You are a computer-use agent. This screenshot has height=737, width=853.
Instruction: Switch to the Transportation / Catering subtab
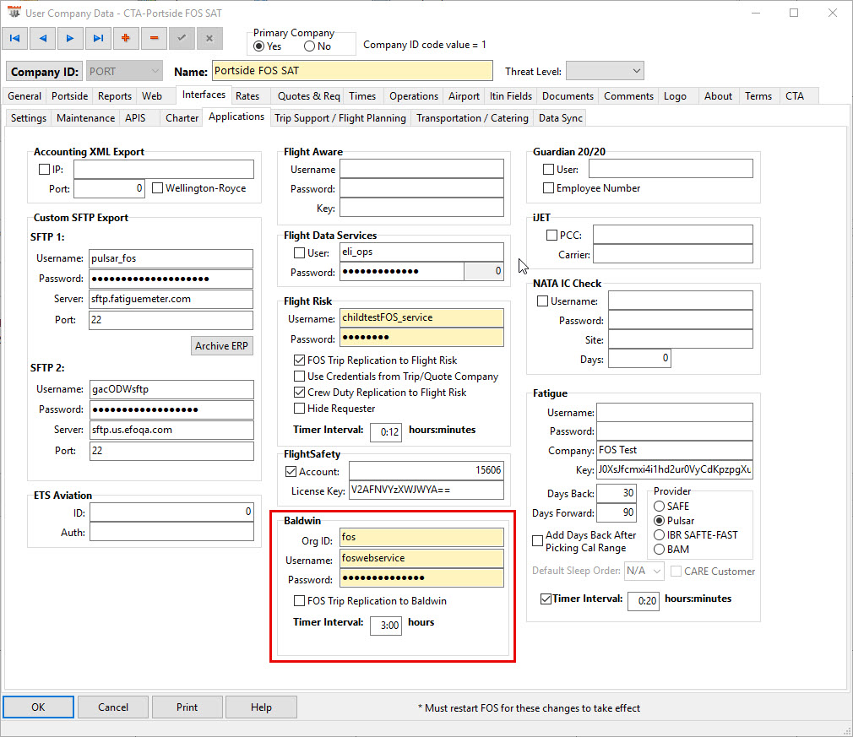pyautogui.click(x=472, y=118)
